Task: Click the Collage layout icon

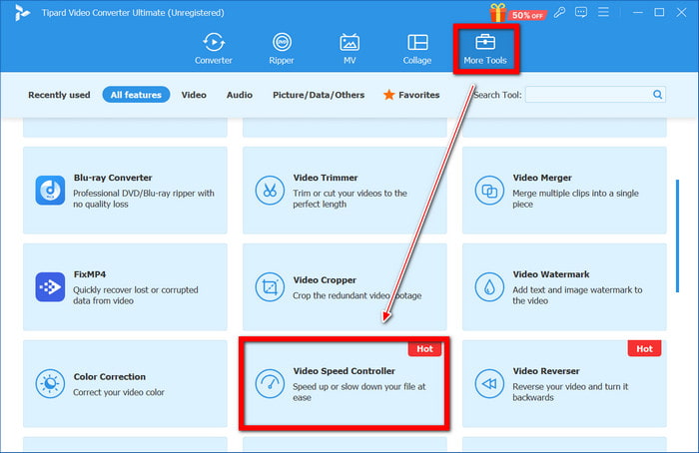Action: coord(417,48)
